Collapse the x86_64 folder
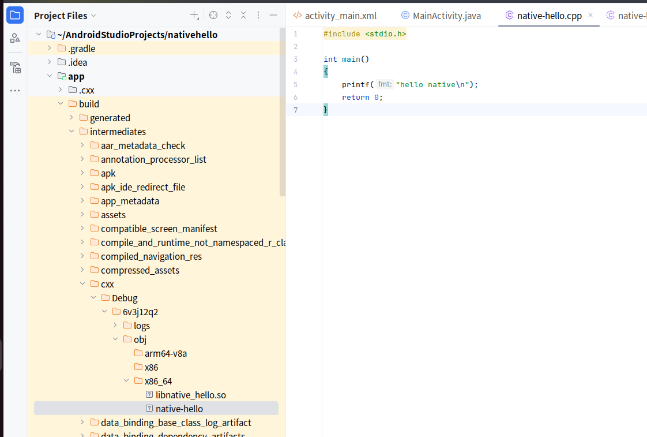 coord(126,381)
